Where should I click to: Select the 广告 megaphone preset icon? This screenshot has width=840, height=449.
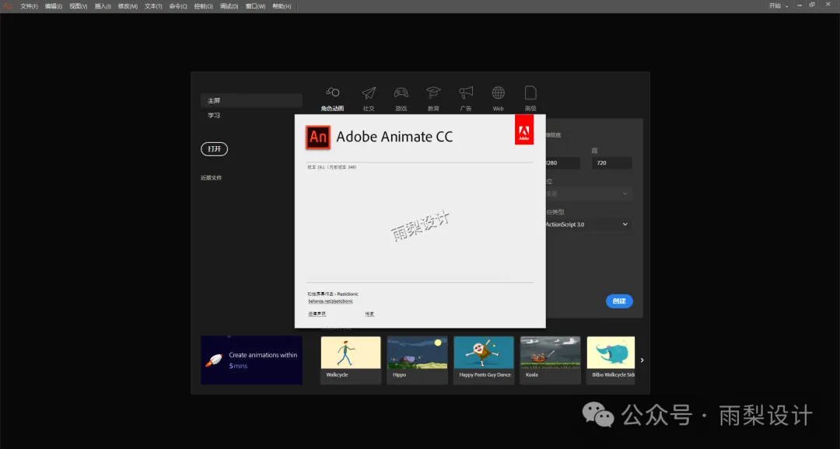coord(466,92)
